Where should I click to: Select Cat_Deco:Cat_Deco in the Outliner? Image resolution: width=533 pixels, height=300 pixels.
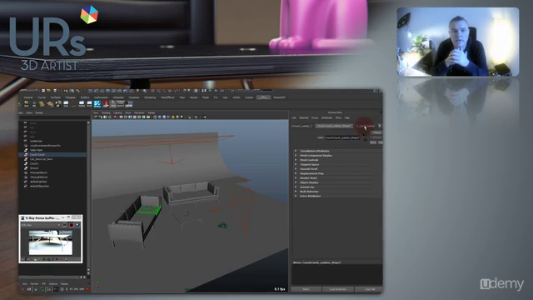click(41, 159)
